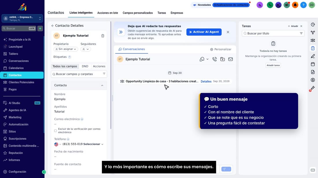Add a tag with the Etiquetas plus icon
This screenshot has width=318, height=178.
pyautogui.click(x=70, y=57)
